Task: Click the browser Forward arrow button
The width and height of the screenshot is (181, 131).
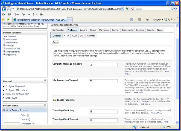Action: tap(9, 9)
